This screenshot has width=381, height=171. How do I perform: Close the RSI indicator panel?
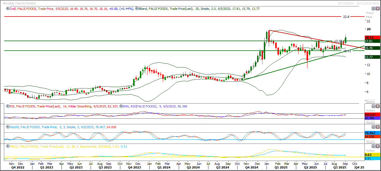[x=378, y=106]
